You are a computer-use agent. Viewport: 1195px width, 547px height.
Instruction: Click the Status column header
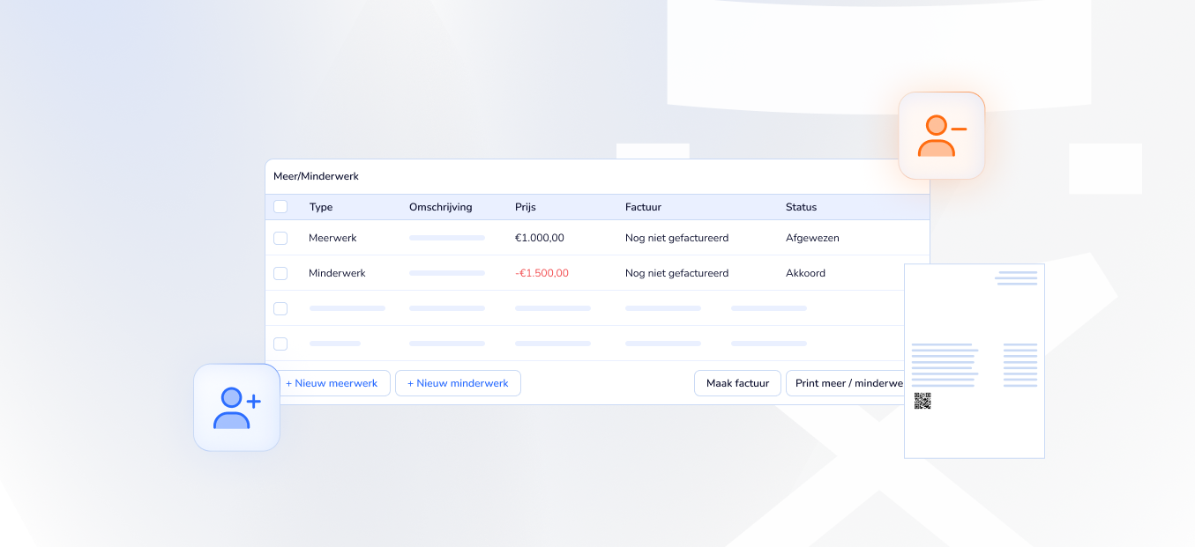tap(801, 207)
